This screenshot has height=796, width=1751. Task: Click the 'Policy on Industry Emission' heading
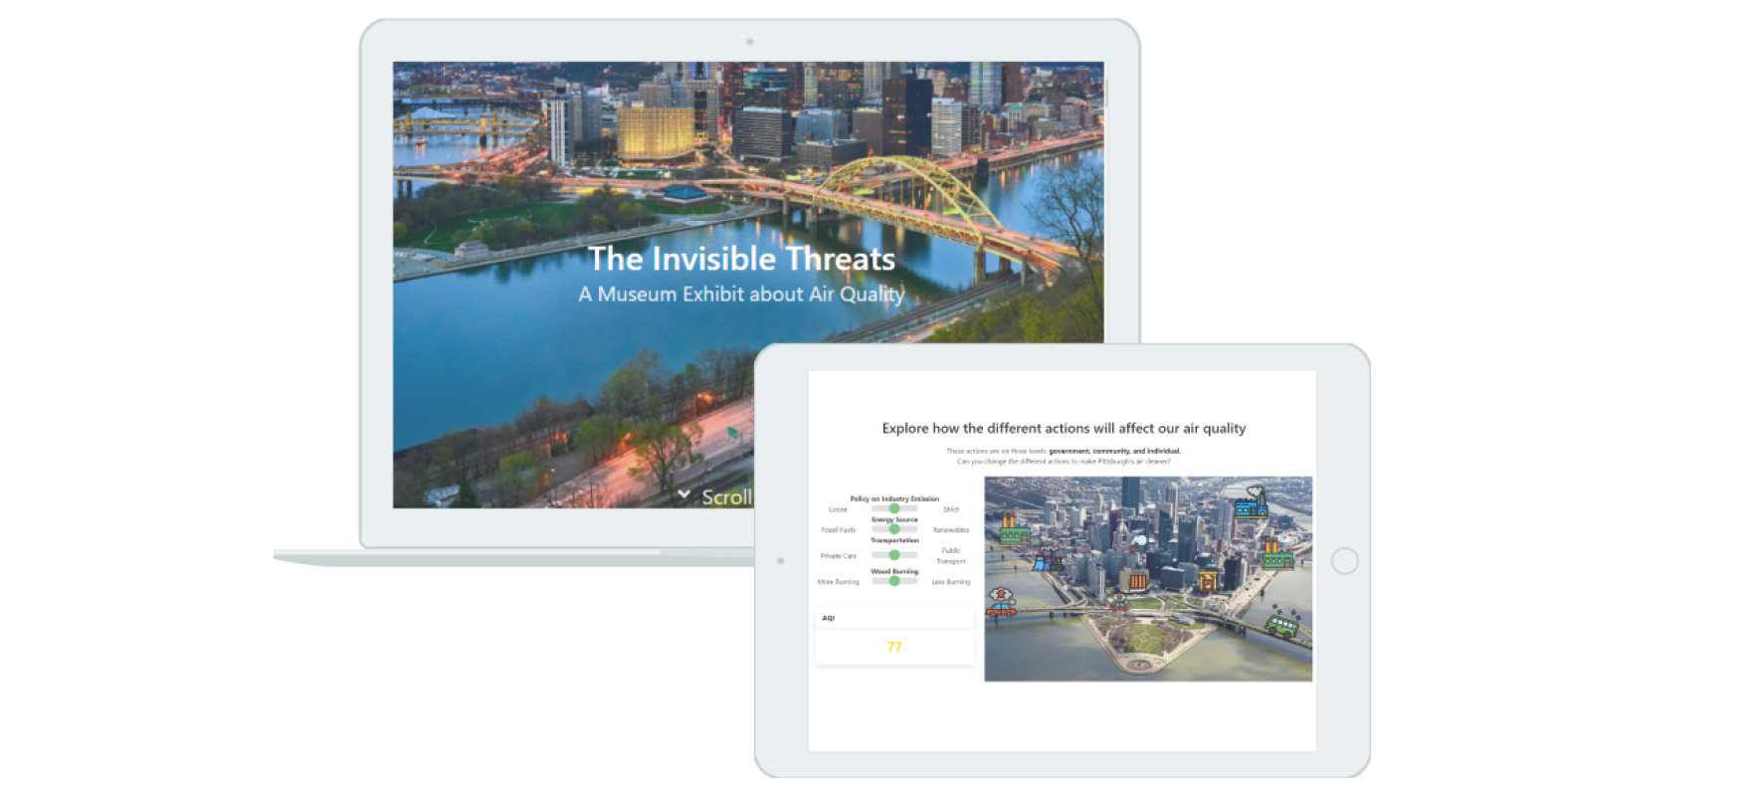pyautogui.click(x=894, y=498)
